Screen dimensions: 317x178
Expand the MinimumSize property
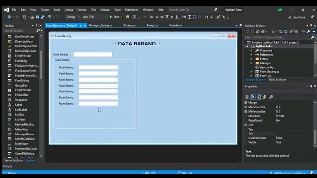tap(246, 112)
